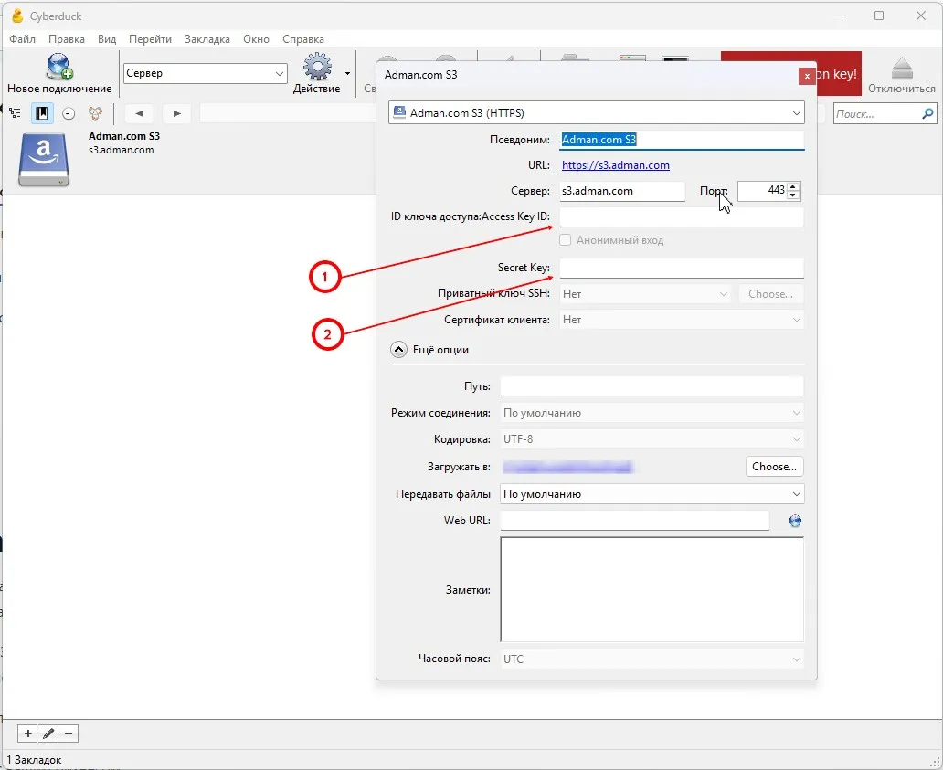The image size is (943, 770).
Task: Click the Путь input field
Action: tap(652, 385)
